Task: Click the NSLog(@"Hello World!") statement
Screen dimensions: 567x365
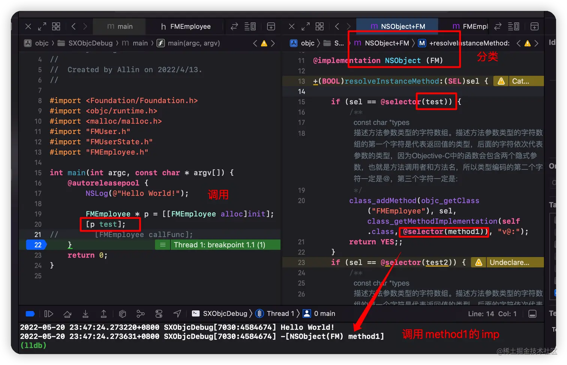Action: (137, 193)
